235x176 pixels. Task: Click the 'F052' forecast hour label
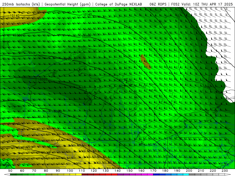click(175, 4)
